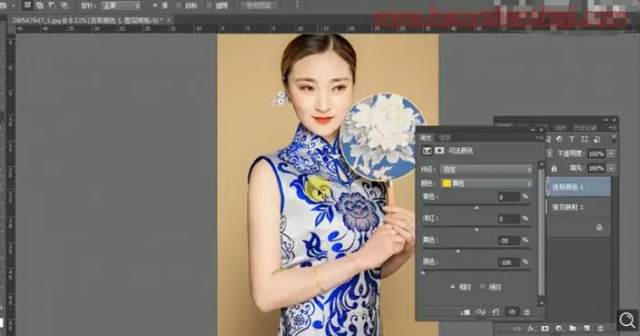
Task: Open the fx layer style menu
Action: (531, 328)
